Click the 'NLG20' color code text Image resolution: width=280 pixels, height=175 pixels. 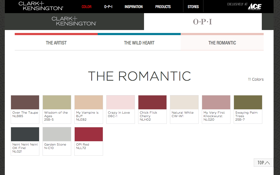[209, 120]
